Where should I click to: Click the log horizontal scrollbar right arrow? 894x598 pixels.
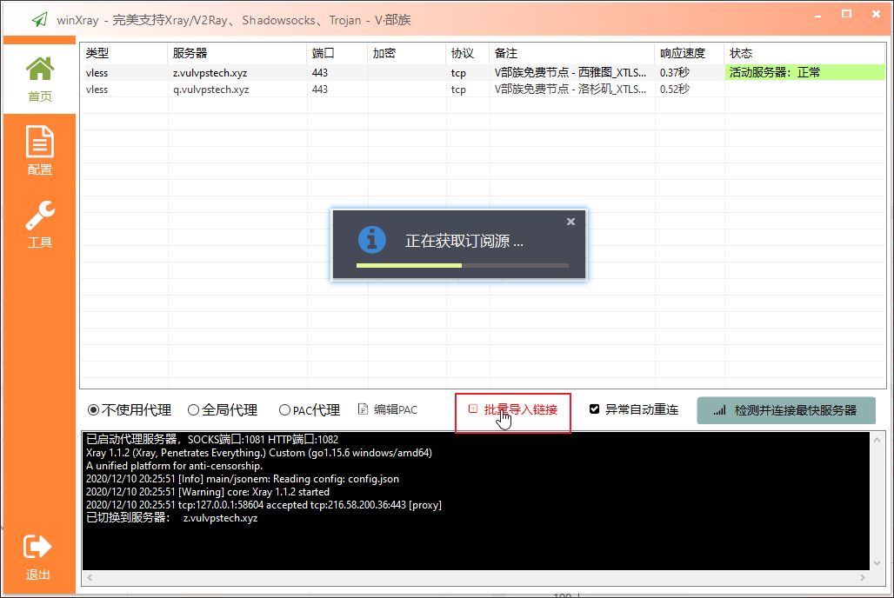862,578
